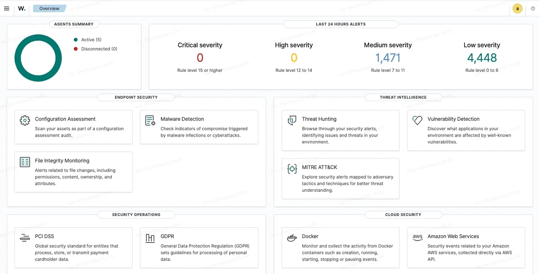This screenshot has width=539, height=274.
Task: Click the yellow user avatar
Action: (x=517, y=8)
